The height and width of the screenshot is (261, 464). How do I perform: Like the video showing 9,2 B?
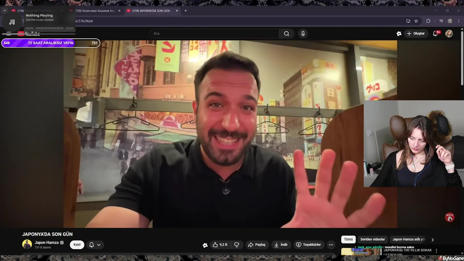220,245
